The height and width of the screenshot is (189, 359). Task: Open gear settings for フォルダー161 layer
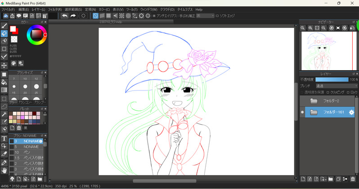click(352, 112)
